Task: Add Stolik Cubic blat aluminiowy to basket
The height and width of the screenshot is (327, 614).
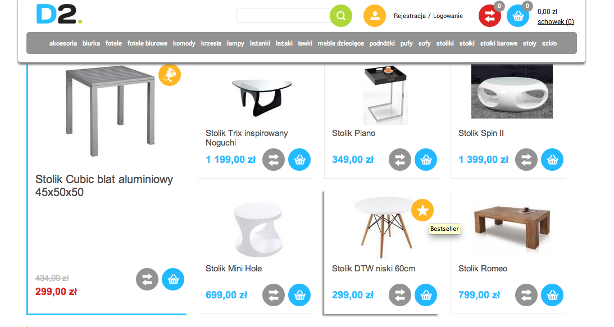Action: pos(173,279)
